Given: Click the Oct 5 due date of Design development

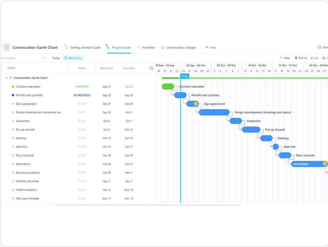Looking at the screenshot, I should 129,112.
